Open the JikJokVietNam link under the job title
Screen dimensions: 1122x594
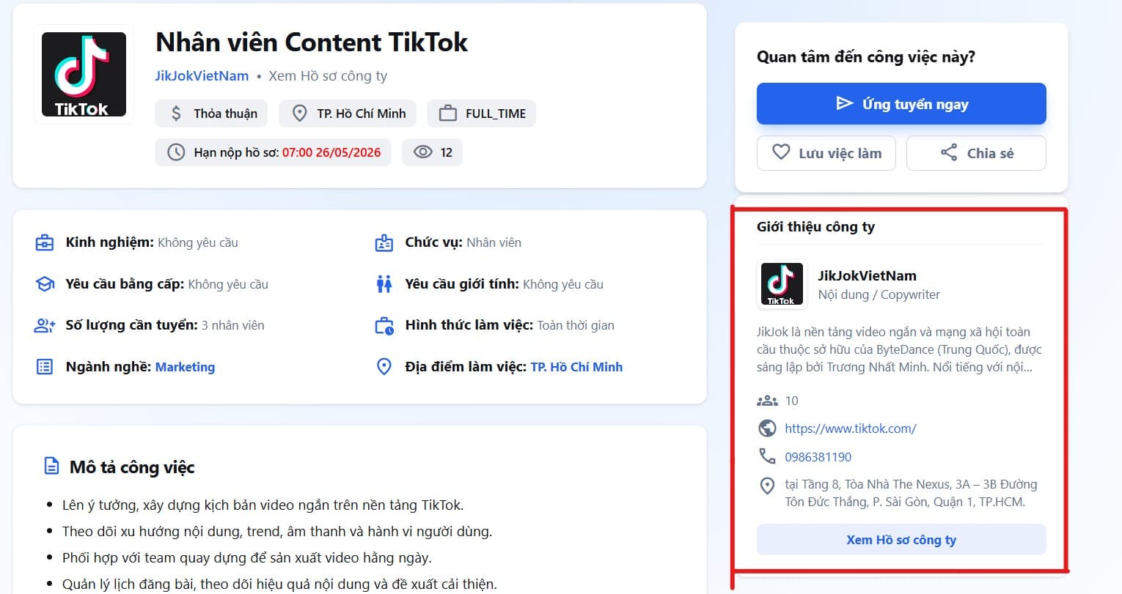pyautogui.click(x=202, y=76)
